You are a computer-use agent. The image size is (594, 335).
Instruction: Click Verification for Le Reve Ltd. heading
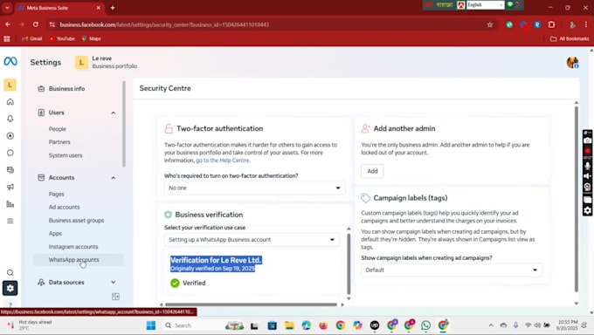(x=216, y=261)
